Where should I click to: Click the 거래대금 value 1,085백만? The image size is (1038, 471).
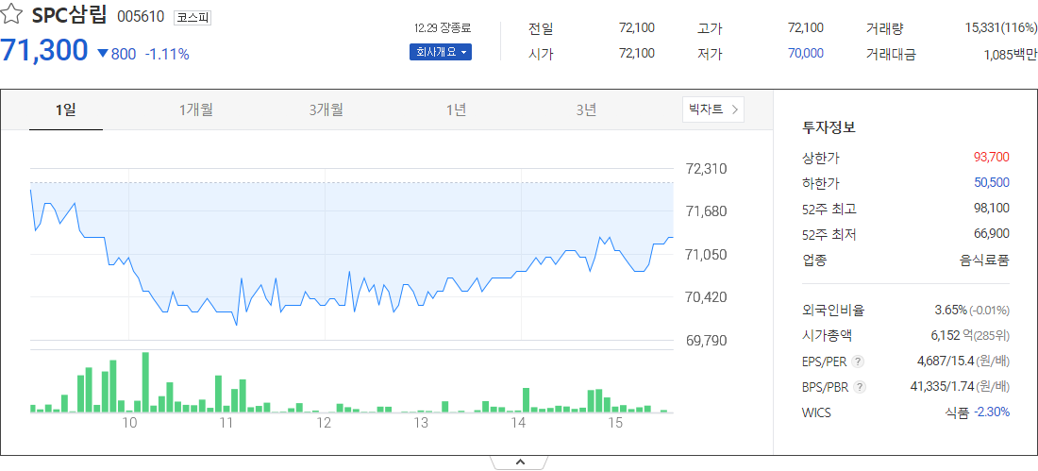pos(1011,56)
